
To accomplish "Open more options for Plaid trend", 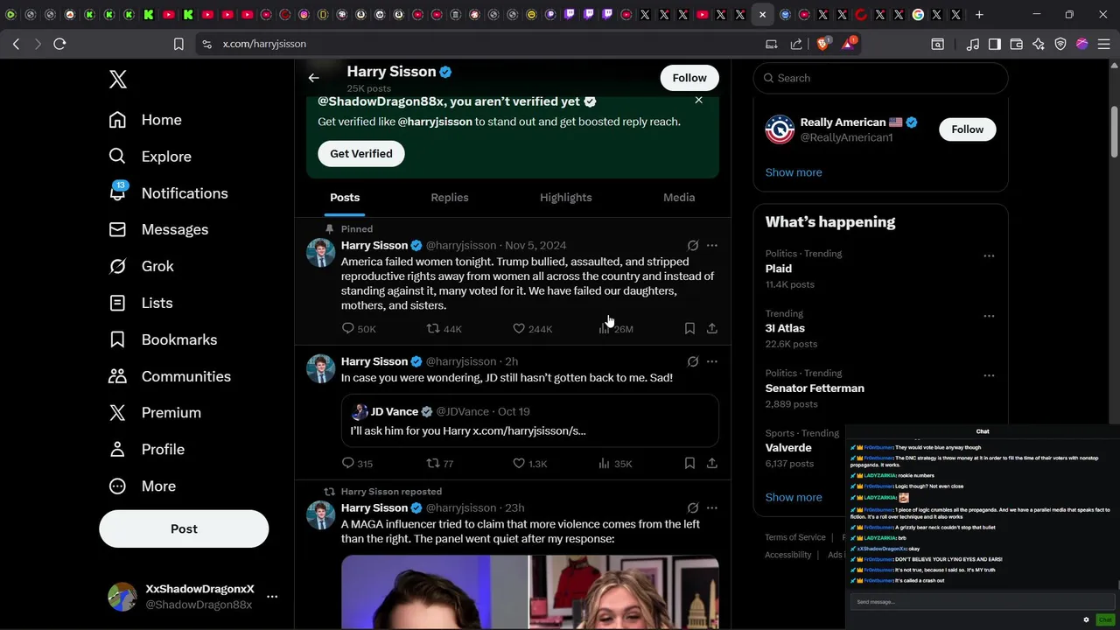I will [x=989, y=255].
